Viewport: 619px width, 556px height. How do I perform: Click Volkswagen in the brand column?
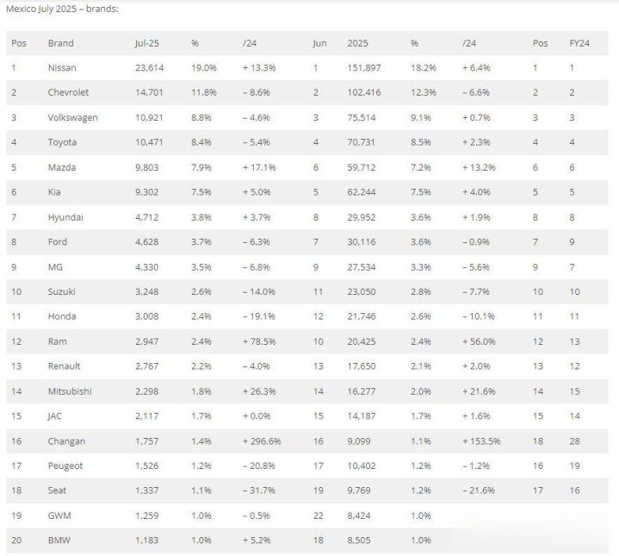pos(72,117)
